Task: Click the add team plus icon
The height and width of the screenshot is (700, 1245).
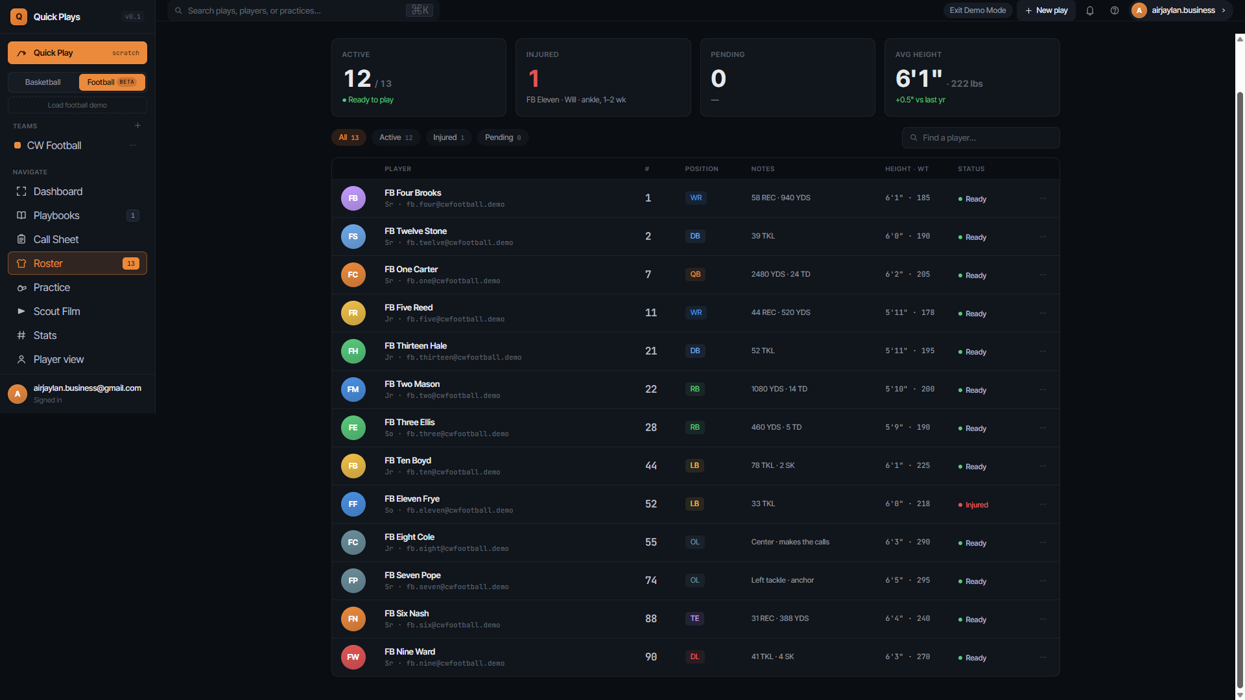Action: [137, 126]
